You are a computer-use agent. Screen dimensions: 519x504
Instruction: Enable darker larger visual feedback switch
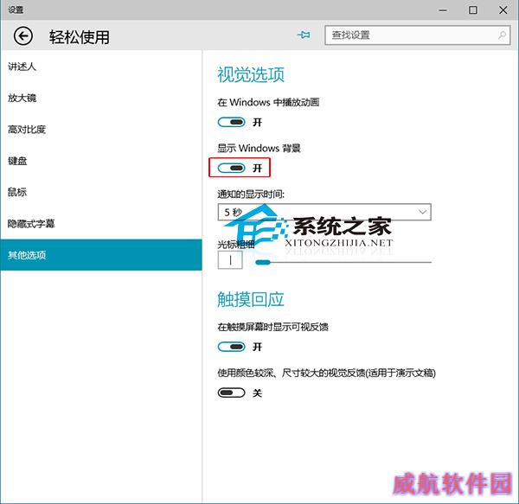231,392
